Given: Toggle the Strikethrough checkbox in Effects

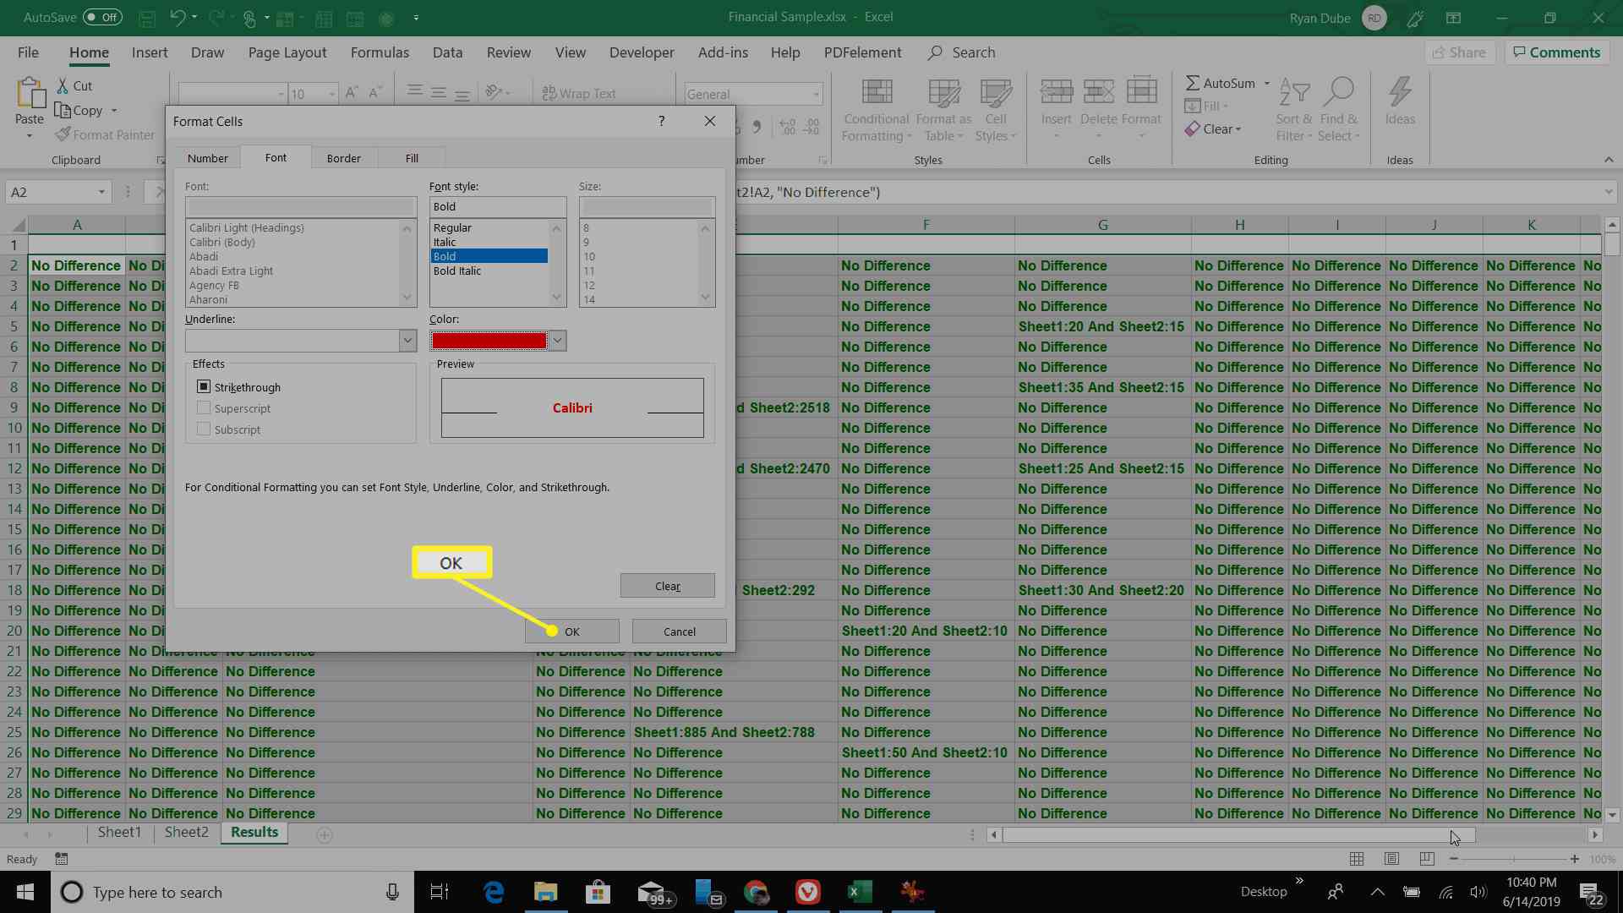Looking at the screenshot, I should (203, 387).
